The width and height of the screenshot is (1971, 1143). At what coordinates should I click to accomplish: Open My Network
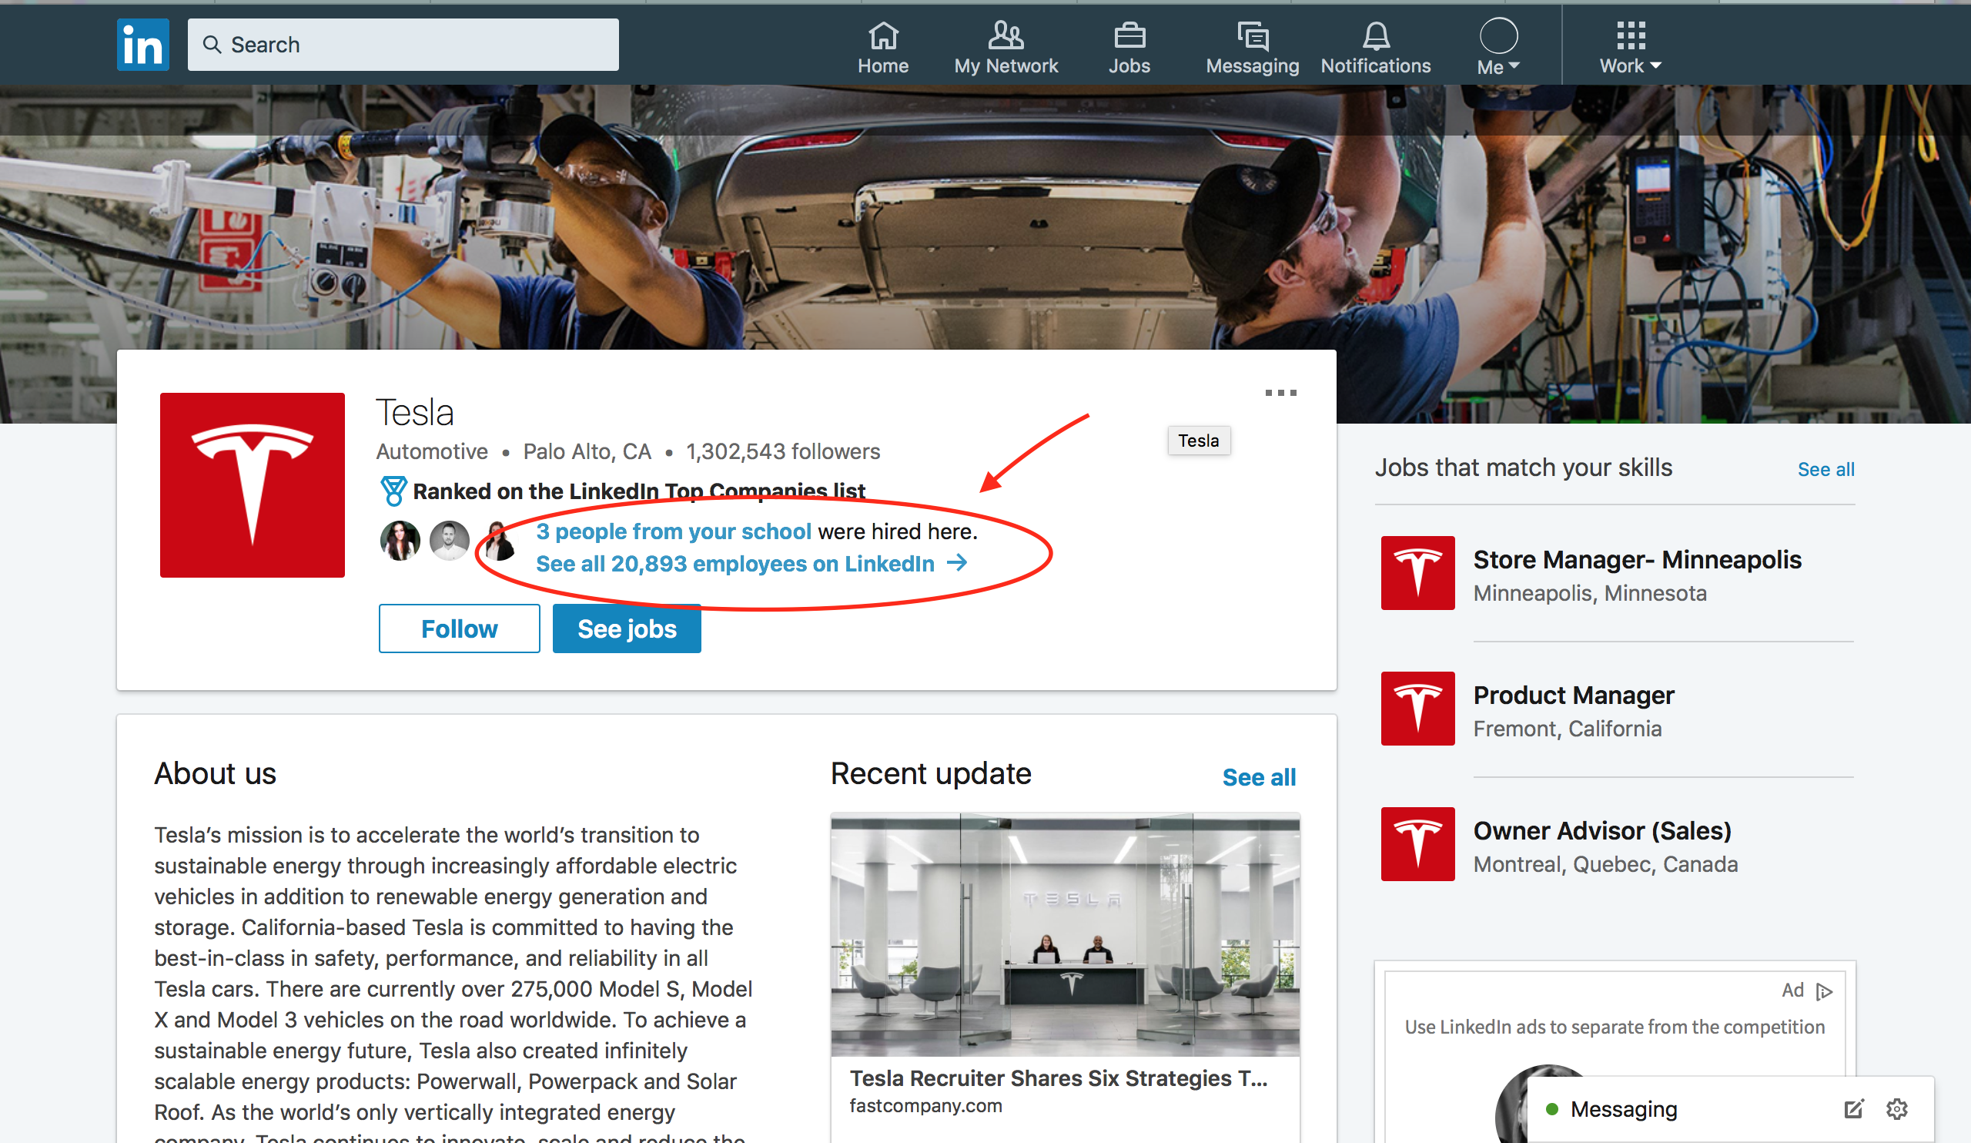click(x=1006, y=49)
